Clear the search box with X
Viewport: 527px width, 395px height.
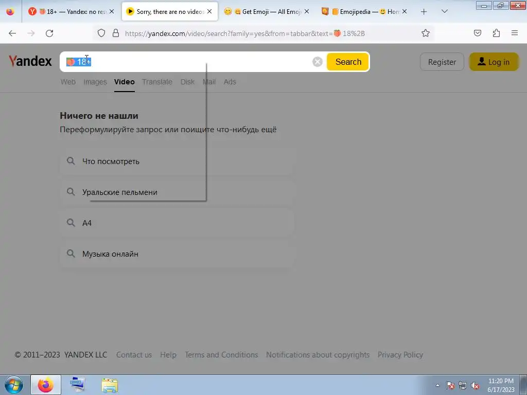(x=317, y=62)
